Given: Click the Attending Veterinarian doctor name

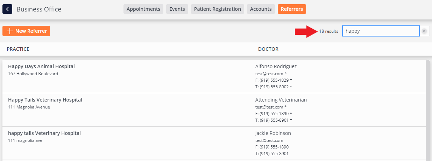Looking at the screenshot, I should coord(281,100).
